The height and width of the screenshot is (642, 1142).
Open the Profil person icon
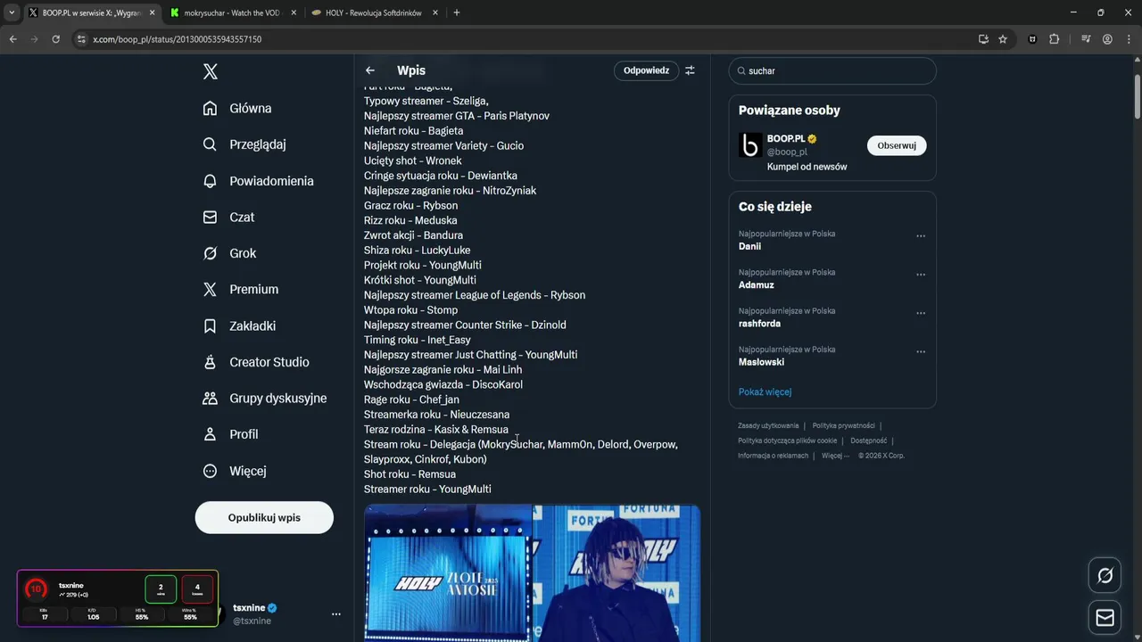click(210, 434)
